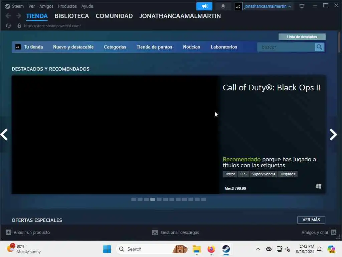This screenshot has width=342, height=257.
Task: Click the Steam logo menu icon
Action: coord(8,6)
